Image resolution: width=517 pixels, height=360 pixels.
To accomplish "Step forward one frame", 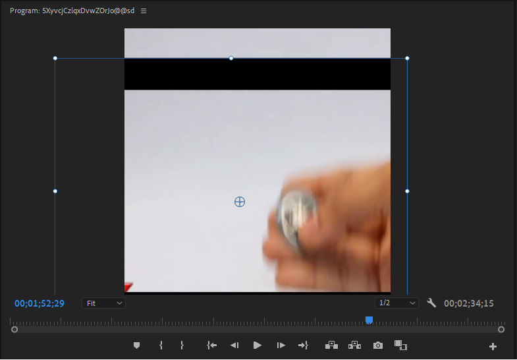I will [281, 345].
